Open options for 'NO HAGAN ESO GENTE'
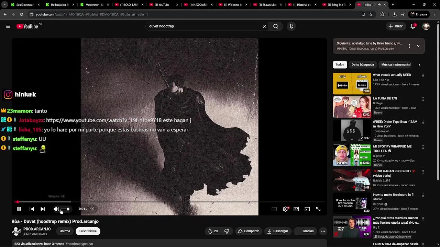This screenshot has height=247, width=440. pyautogui.click(x=423, y=172)
